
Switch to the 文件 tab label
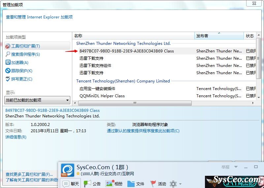pyautogui.click(x=140, y=184)
